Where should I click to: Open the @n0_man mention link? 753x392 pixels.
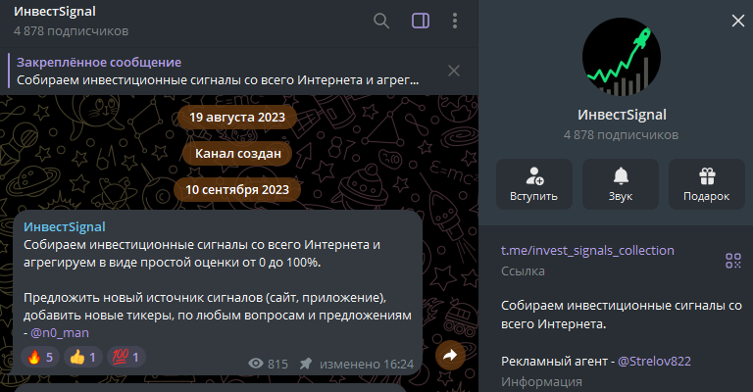[x=60, y=333]
